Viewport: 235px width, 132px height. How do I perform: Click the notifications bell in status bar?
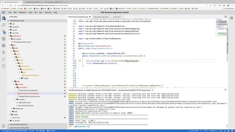coord(228,131)
